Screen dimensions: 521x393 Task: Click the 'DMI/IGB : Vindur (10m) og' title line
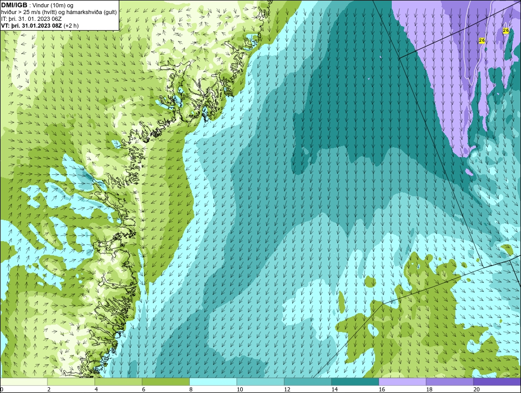(x=37, y=5)
